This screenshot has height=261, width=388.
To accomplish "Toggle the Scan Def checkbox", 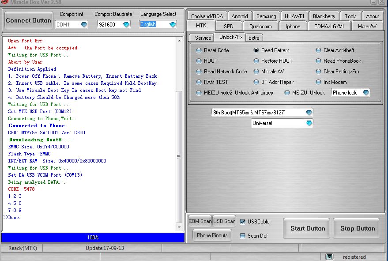I will pyautogui.click(x=242, y=236).
